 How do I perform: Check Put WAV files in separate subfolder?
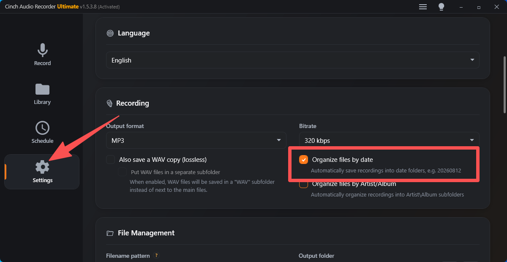(x=122, y=172)
